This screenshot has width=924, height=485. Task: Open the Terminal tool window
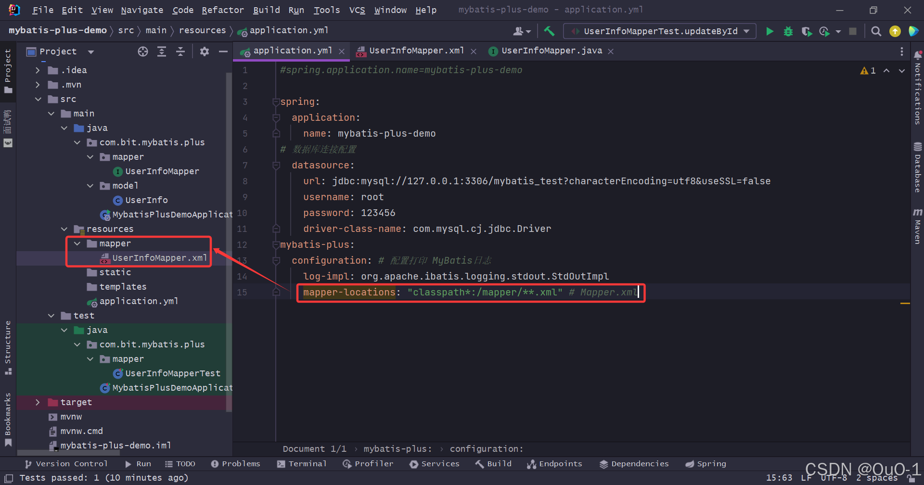(302, 464)
